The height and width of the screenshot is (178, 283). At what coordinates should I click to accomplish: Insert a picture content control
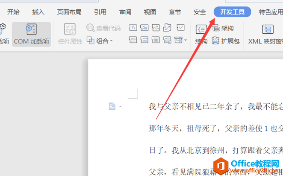(156, 28)
